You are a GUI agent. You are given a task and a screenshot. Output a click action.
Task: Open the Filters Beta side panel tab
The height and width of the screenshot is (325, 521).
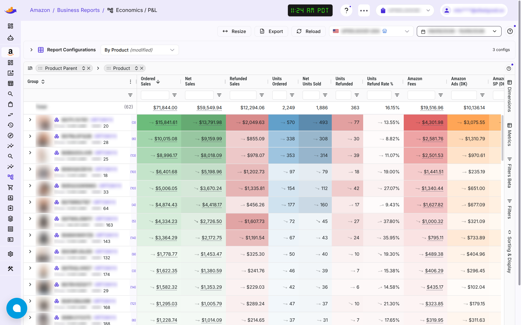(x=509, y=172)
